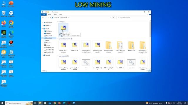Open Local Disk (D:) in sidebar
The height and width of the screenshot is (105, 188).
(50, 50)
